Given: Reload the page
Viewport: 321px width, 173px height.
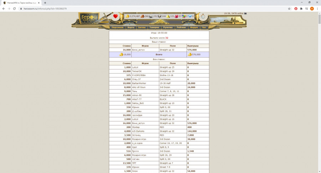Looking at the screenshot, I should (14, 9).
